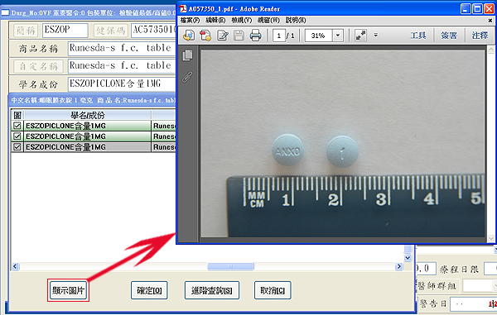Toggle second ESZOPICLONE row checkbox
The image size is (497, 315).
(17, 136)
